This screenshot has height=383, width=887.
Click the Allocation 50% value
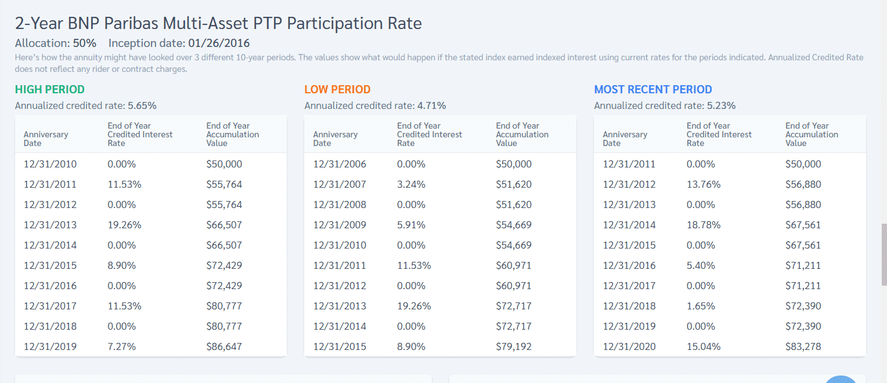pos(85,43)
